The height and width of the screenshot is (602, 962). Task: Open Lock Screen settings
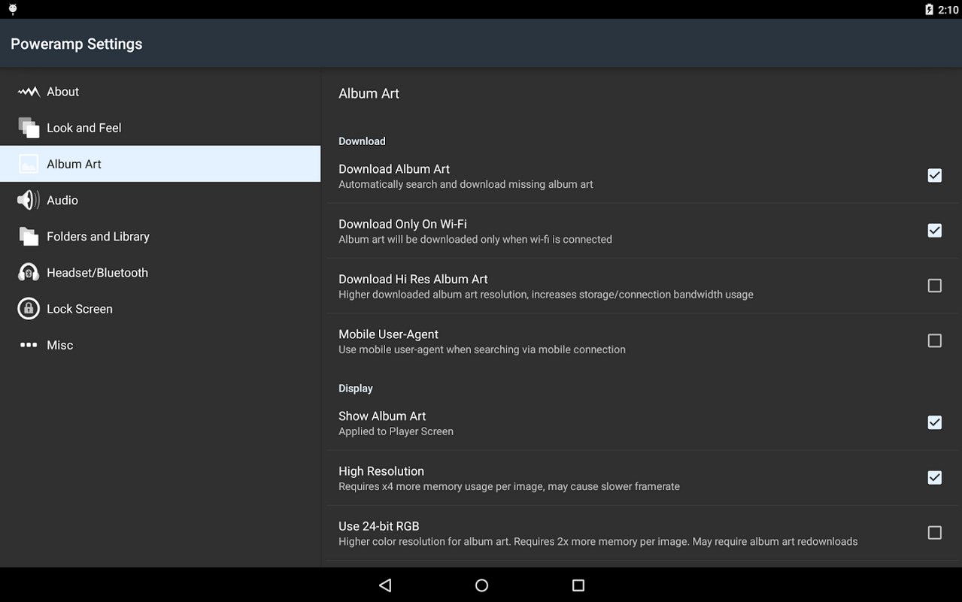coord(160,309)
